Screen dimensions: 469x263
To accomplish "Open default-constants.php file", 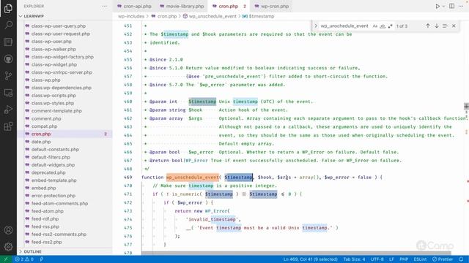I will pos(55,150).
